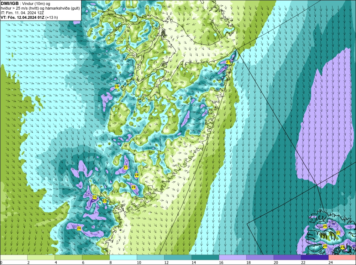The height and width of the screenshot is (265, 356).
Task: Click the 0–2 m/s pale cream legend swatch
Action: click(14, 258)
